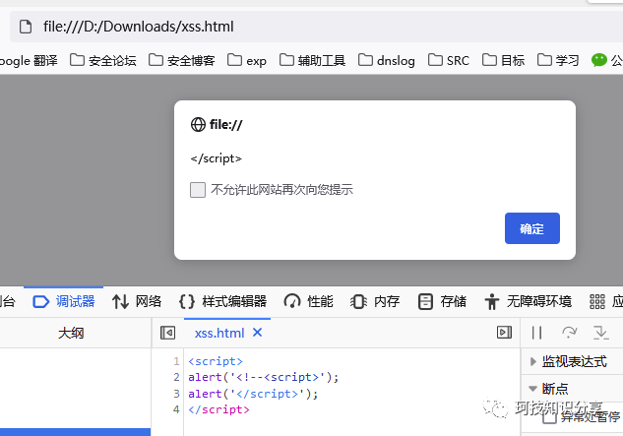Click the WeChat green bookmark icon

click(599, 60)
